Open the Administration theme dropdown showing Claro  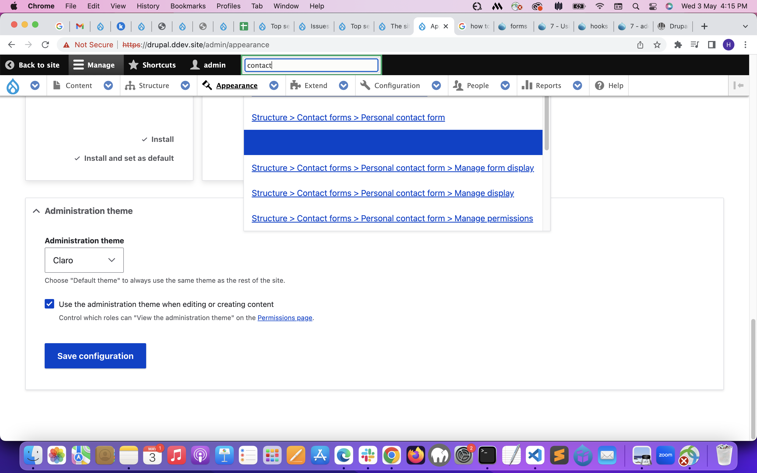click(84, 260)
